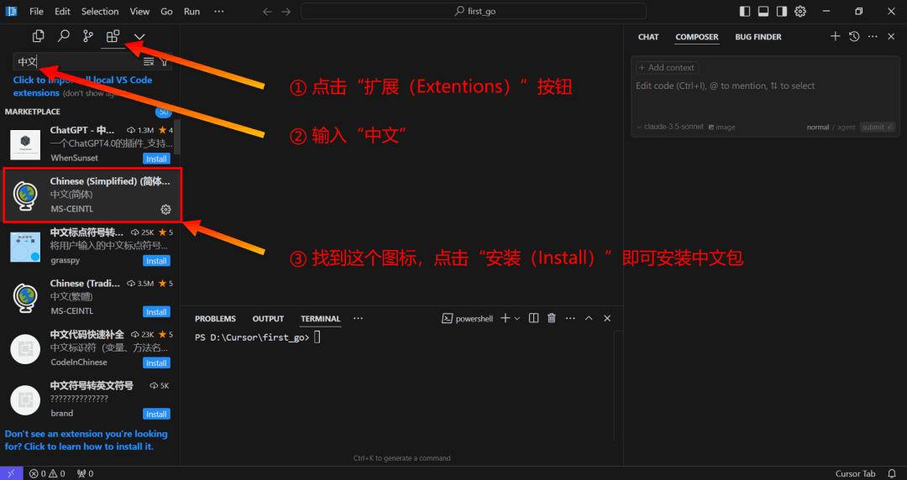Split the terminal with split icon
This screenshot has width=907, height=480.
pyautogui.click(x=534, y=318)
